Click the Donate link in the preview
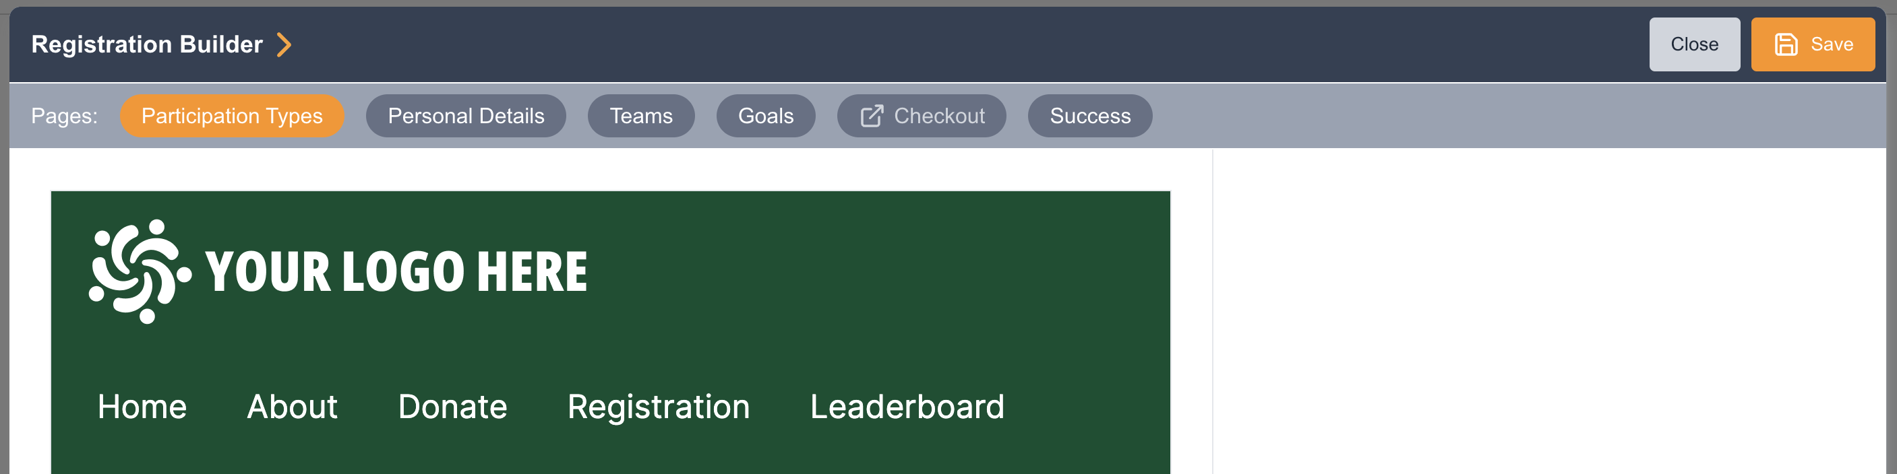This screenshot has height=474, width=1897. point(452,407)
